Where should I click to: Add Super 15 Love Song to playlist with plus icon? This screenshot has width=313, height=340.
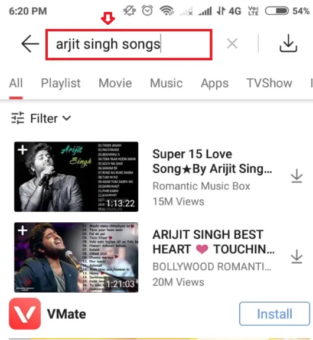click(x=22, y=150)
